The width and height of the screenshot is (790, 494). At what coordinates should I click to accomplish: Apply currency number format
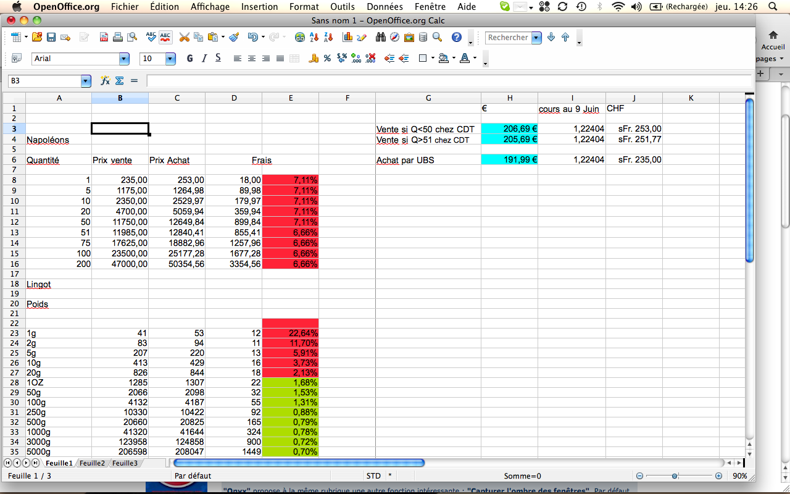[x=314, y=59]
